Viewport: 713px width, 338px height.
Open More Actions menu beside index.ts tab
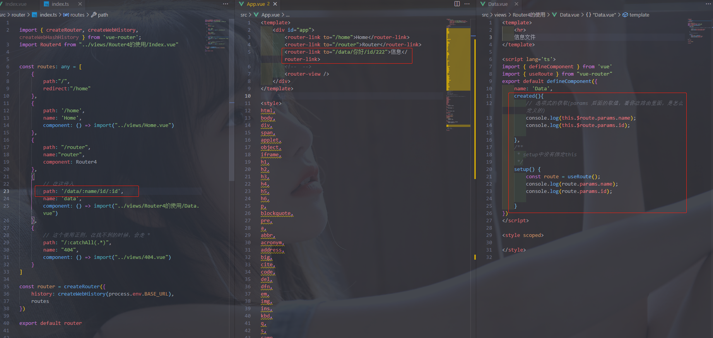click(226, 4)
